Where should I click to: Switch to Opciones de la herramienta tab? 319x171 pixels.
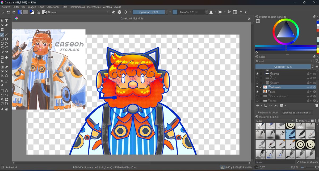point(296,112)
